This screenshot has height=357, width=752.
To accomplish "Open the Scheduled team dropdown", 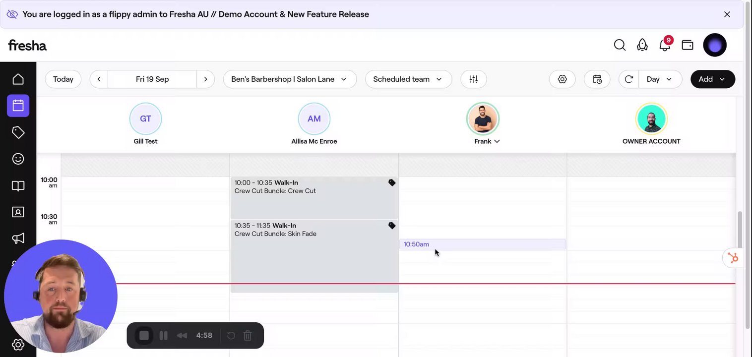I will pyautogui.click(x=408, y=79).
